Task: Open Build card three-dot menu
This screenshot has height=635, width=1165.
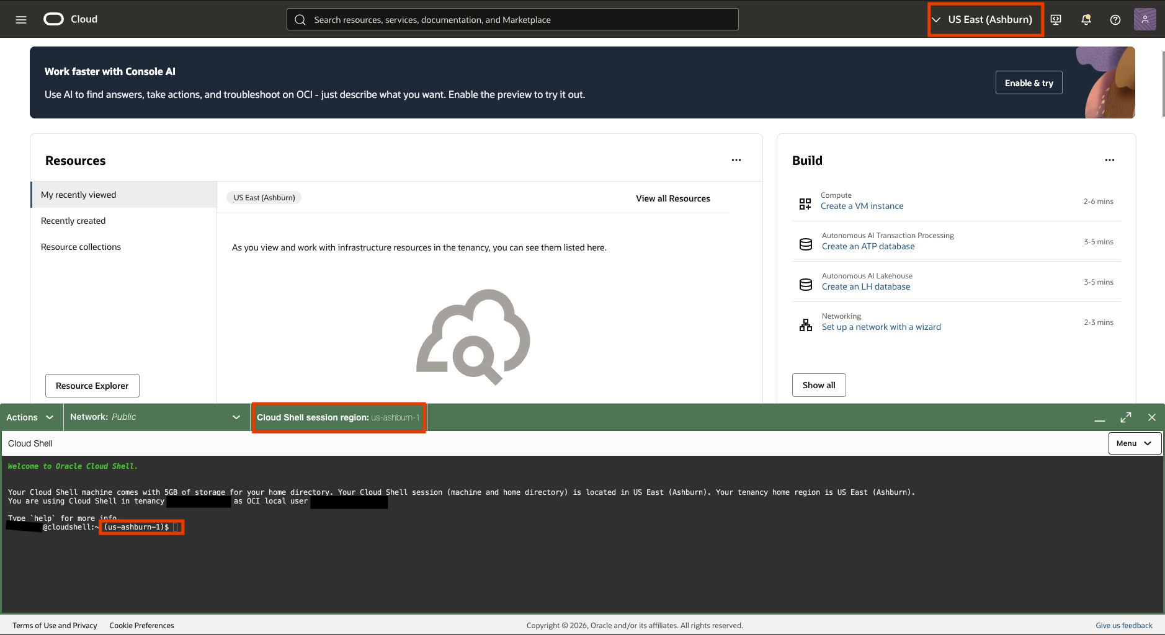Action: (x=1110, y=160)
